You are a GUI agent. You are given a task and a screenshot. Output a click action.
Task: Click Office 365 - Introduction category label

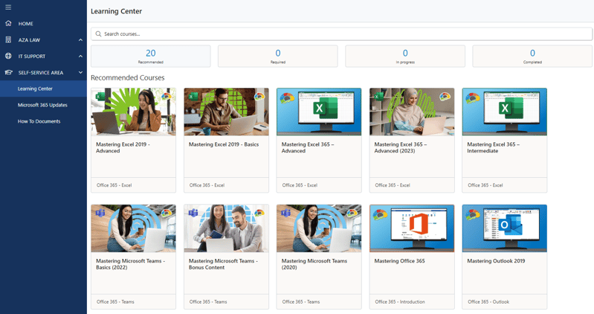pyautogui.click(x=400, y=302)
